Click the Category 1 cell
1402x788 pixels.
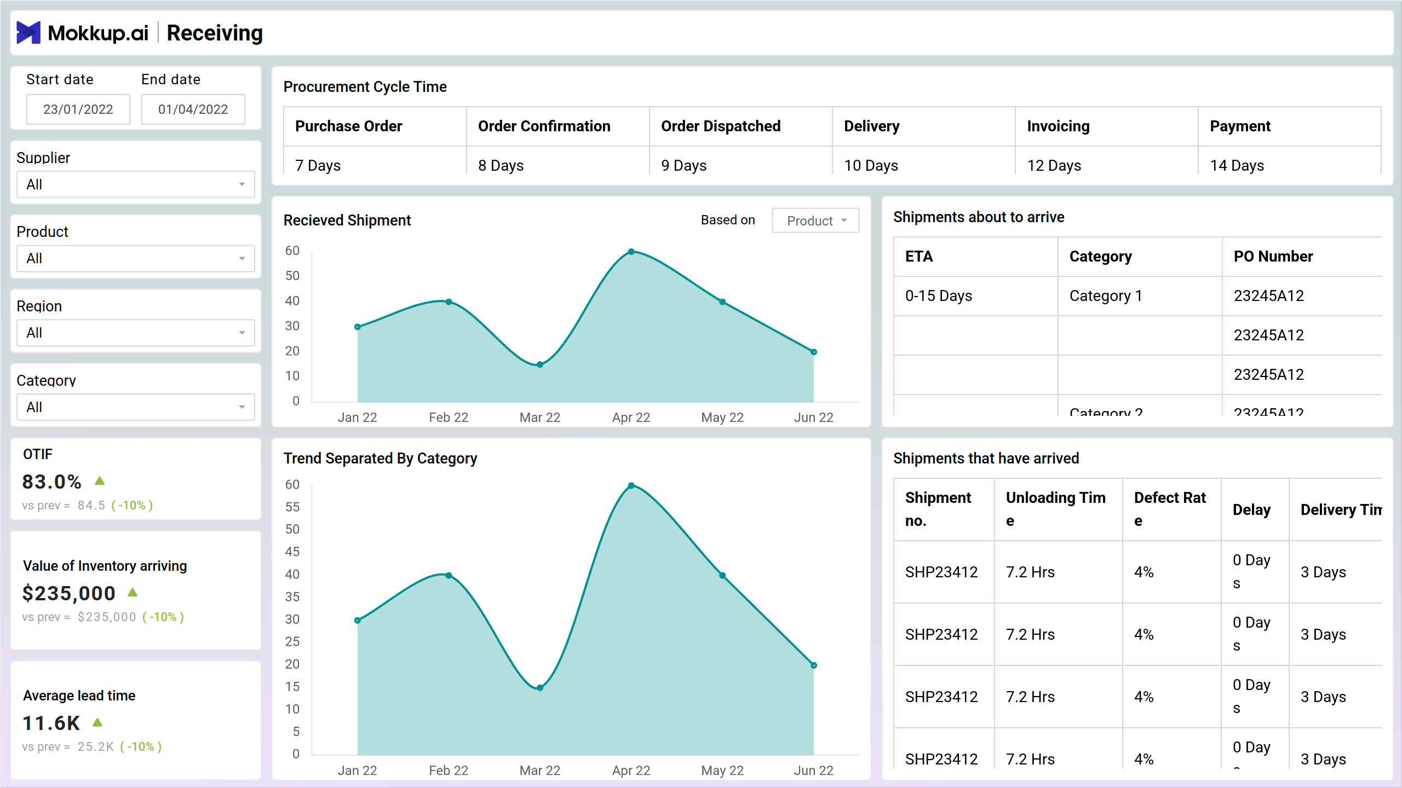(1140, 296)
